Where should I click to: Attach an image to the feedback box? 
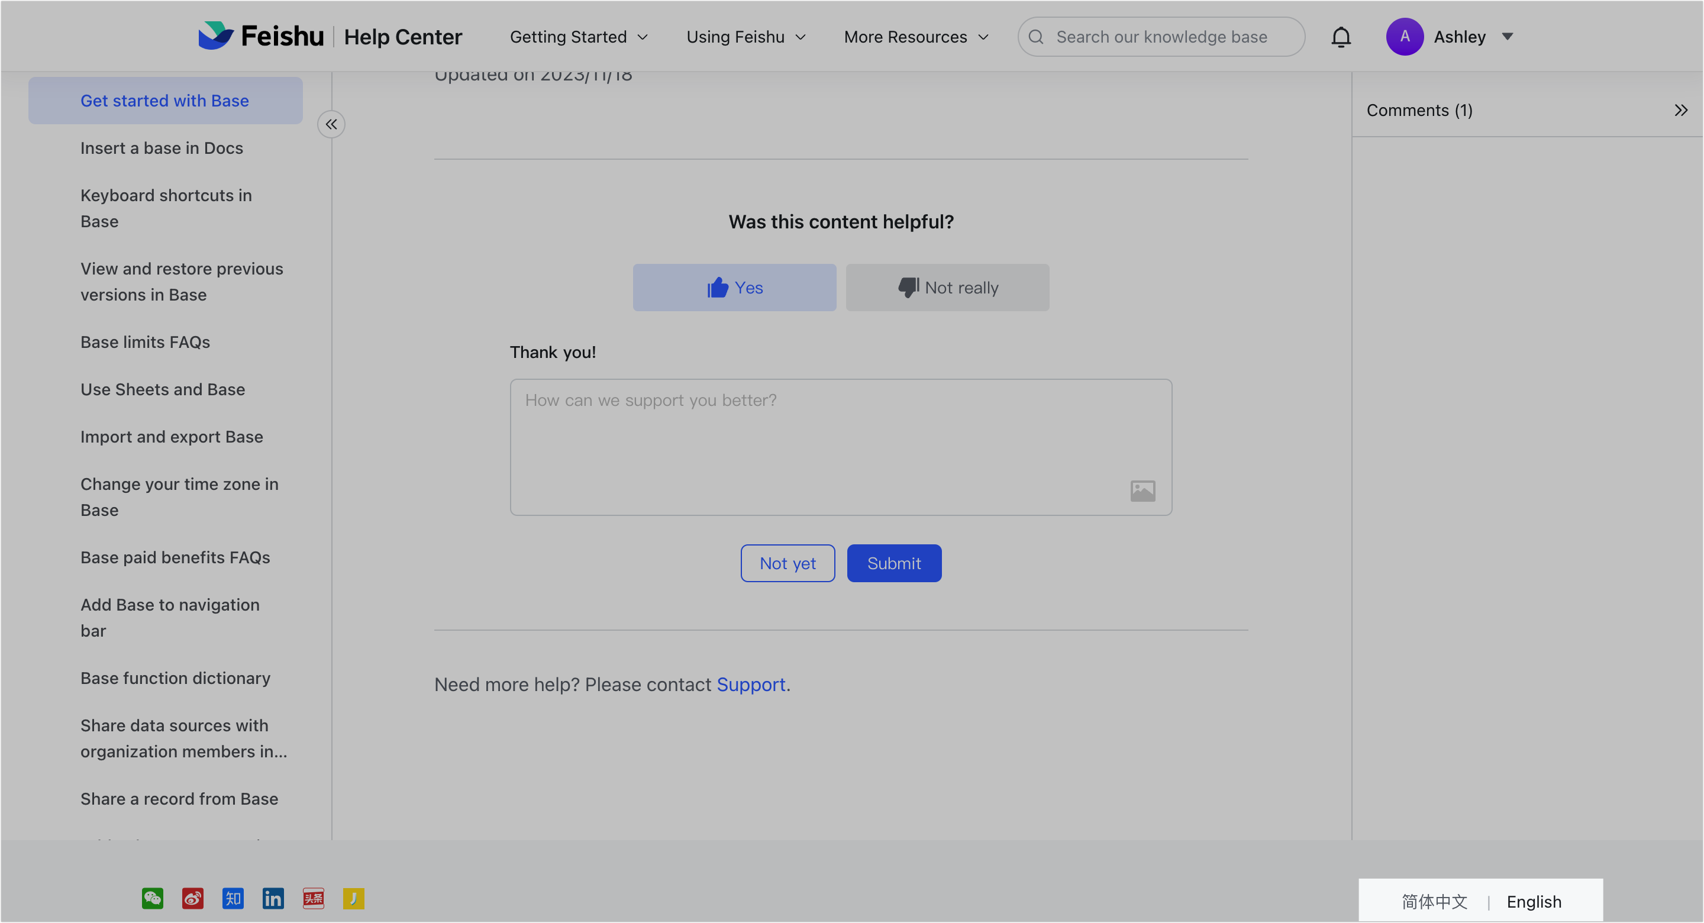(x=1143, y=490)
